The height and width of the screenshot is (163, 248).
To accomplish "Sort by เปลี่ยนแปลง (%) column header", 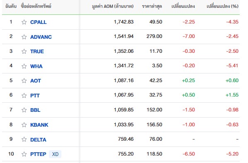I will (223, 6).
